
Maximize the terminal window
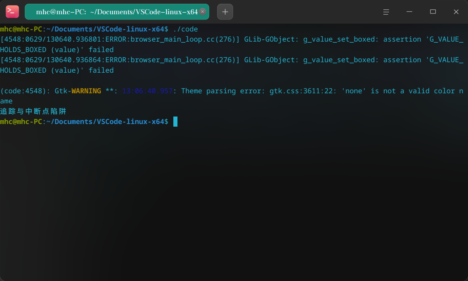click(433, 12)
